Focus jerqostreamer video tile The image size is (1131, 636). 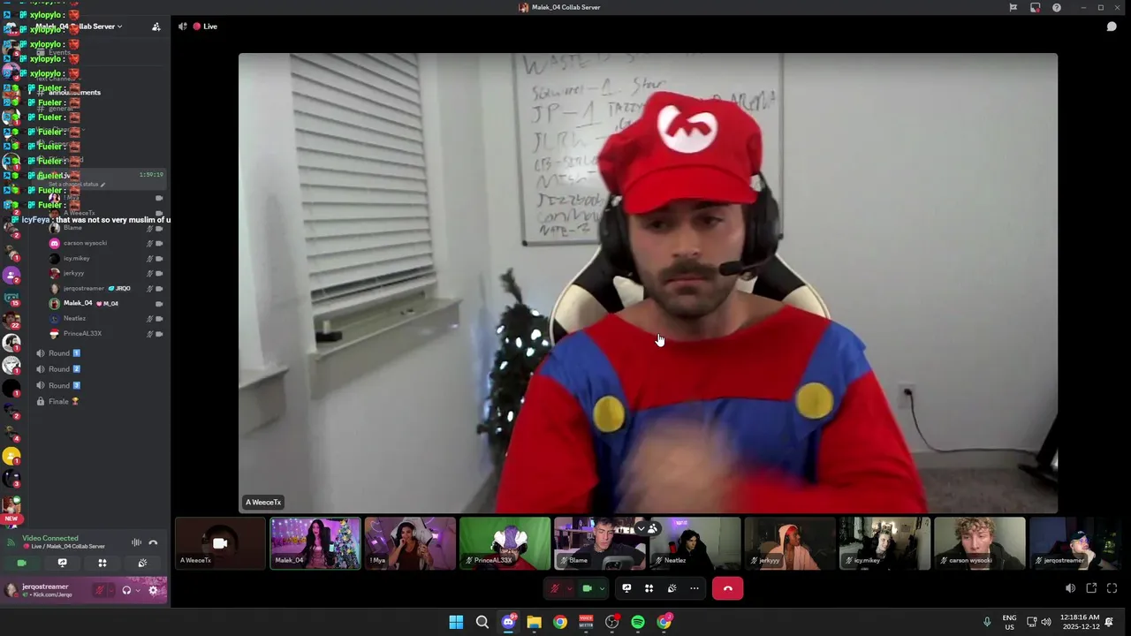click(1075, 543)
